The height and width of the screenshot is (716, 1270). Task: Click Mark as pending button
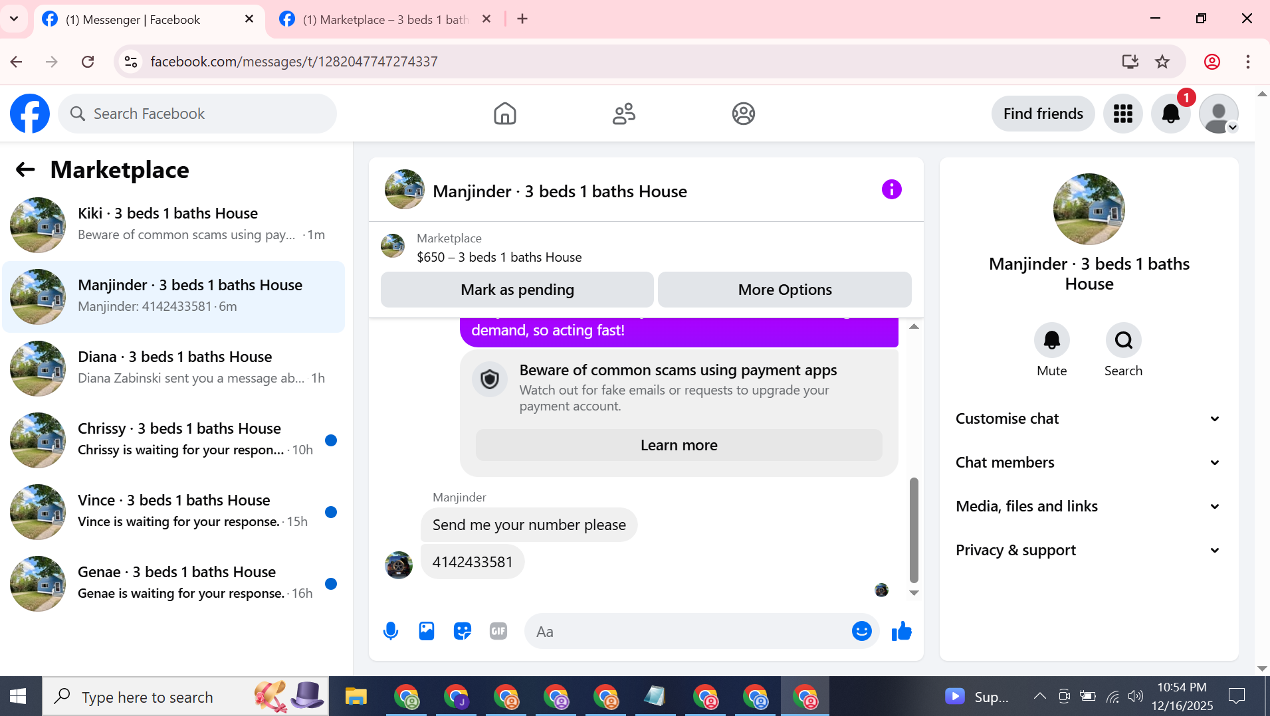point(517,290)
